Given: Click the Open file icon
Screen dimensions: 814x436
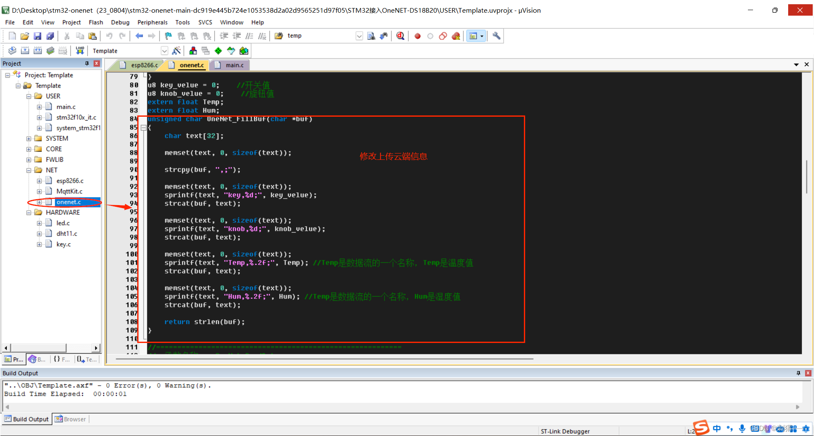Looking at the screenshot, I should click(x=25, y=36).
